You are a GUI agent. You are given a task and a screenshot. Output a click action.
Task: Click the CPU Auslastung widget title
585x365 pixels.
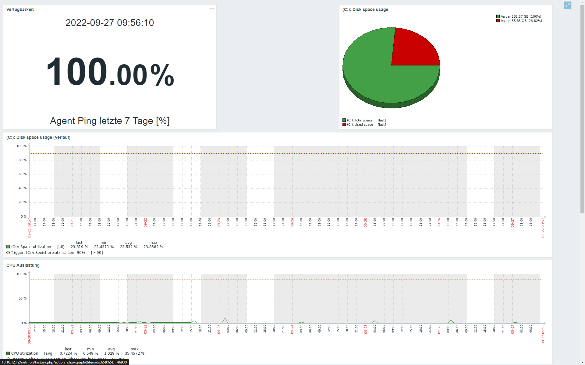coord(23,265)
